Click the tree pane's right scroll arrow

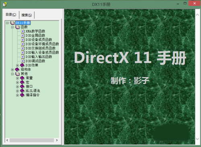coord(57,140)
